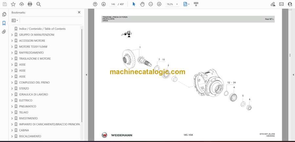Click the zoom out minus icon
This screenshot has height=142, width=295.
151,4
